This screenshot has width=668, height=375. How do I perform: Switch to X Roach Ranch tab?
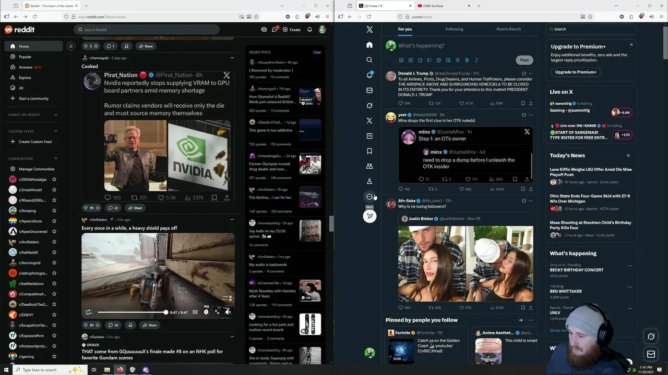(x=508, y=29)
